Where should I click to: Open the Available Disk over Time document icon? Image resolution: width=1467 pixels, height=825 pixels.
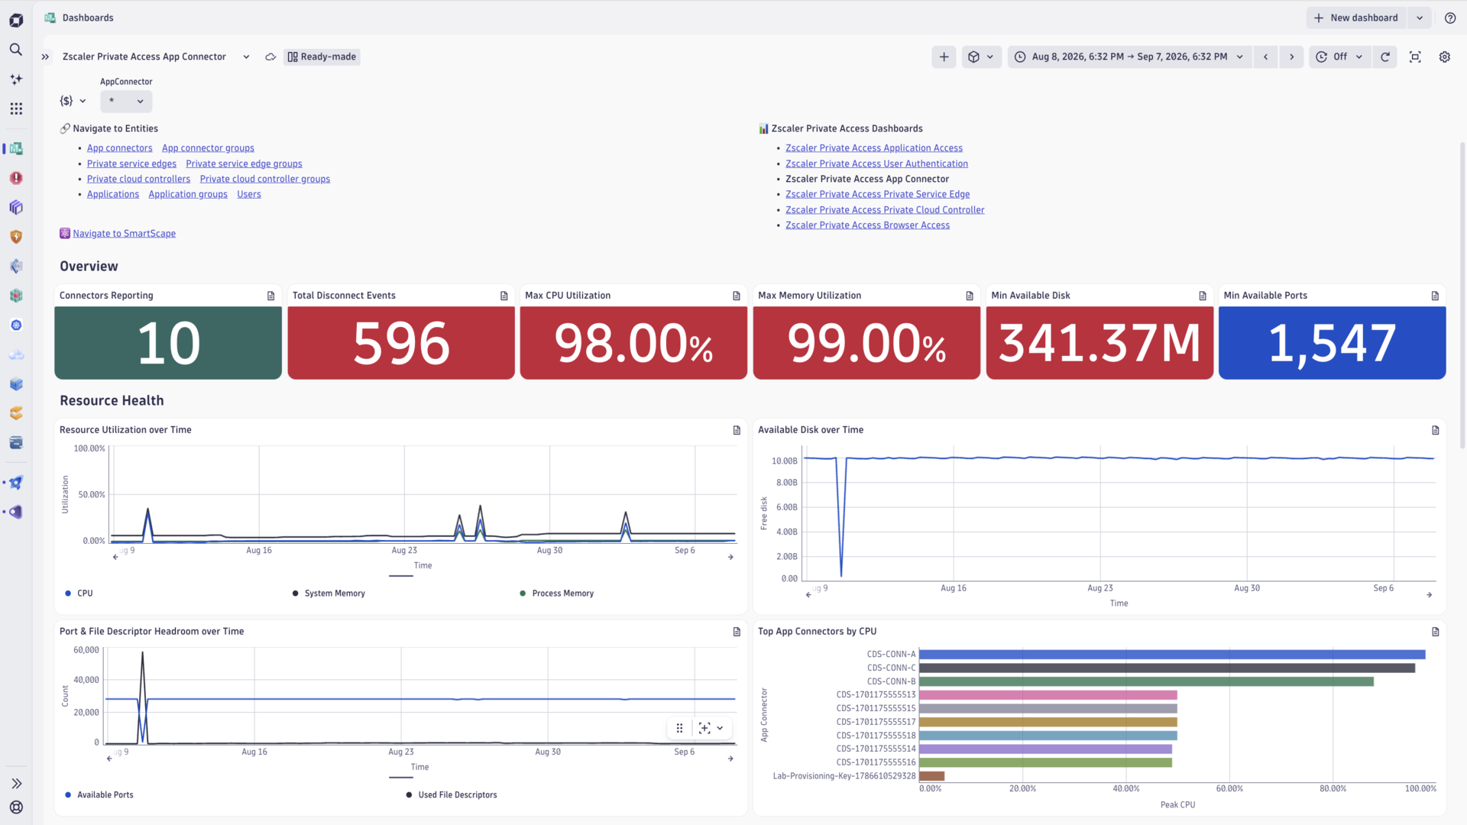coord(1435,430)
